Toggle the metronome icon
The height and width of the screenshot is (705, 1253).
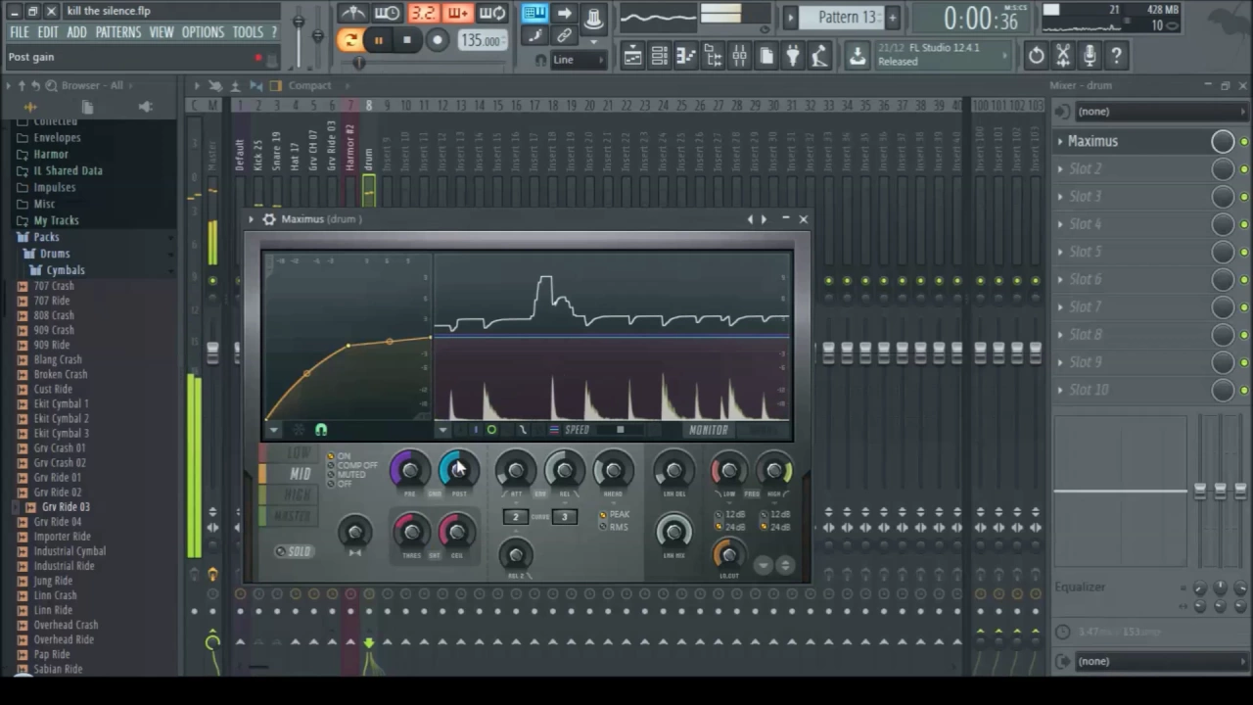(353, 14)
